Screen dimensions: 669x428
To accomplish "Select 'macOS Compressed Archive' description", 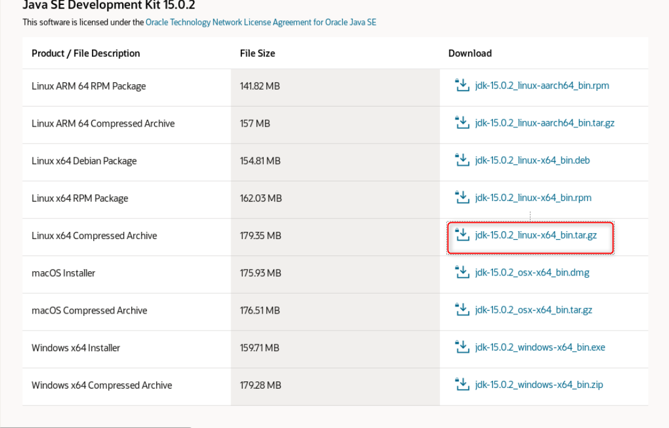I will (89, 311).
